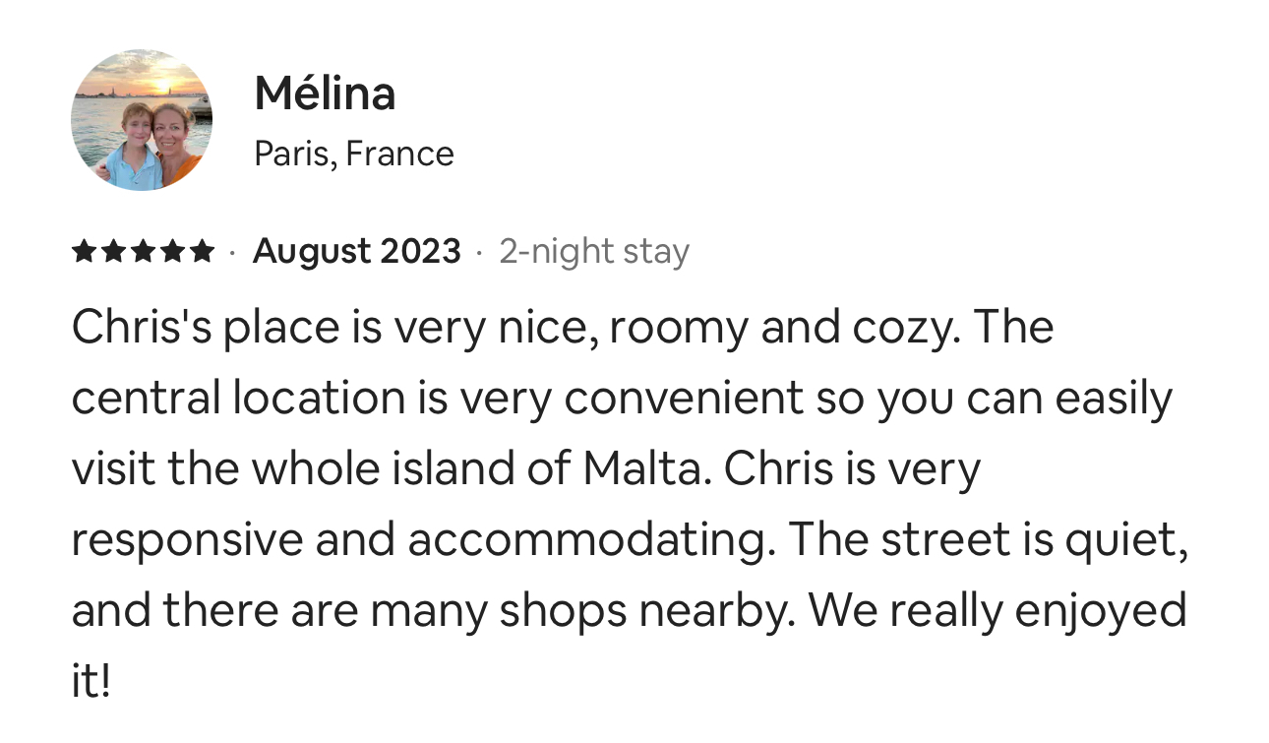Click the first rating star

(x=84, y=252)
